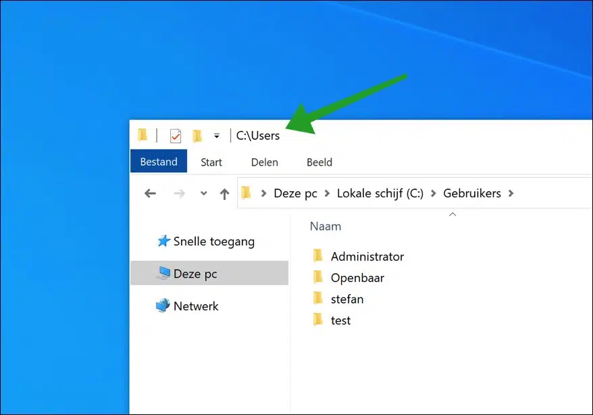Expand the chevron after Gebruikers

[511, 193]
